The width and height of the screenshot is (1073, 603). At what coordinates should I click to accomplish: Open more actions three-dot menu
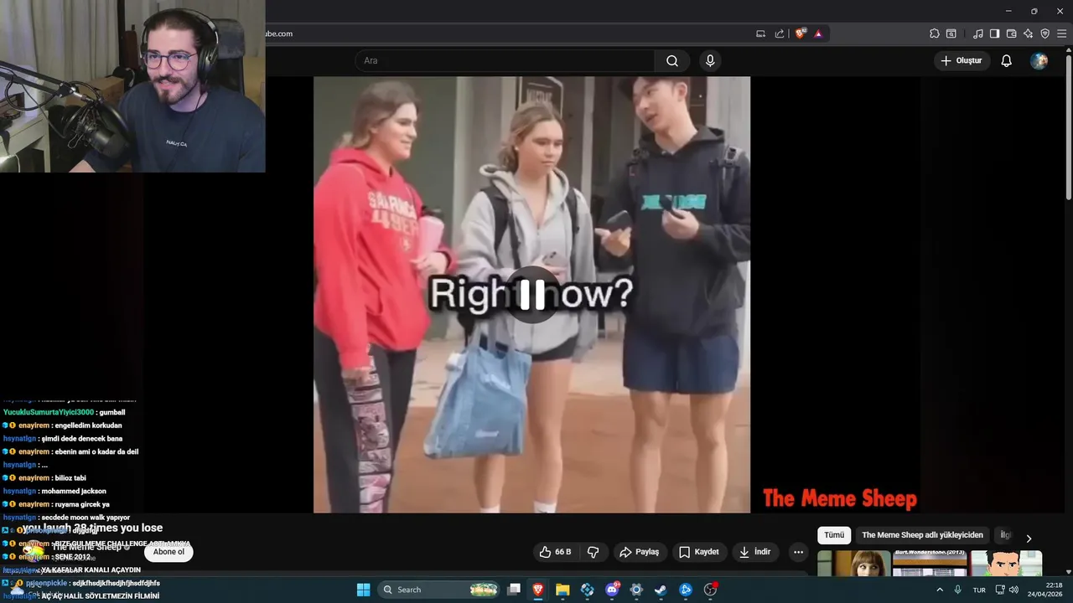[798, 552]
